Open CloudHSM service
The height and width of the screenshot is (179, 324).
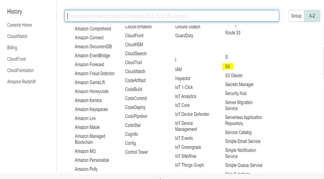pos(134,45)
